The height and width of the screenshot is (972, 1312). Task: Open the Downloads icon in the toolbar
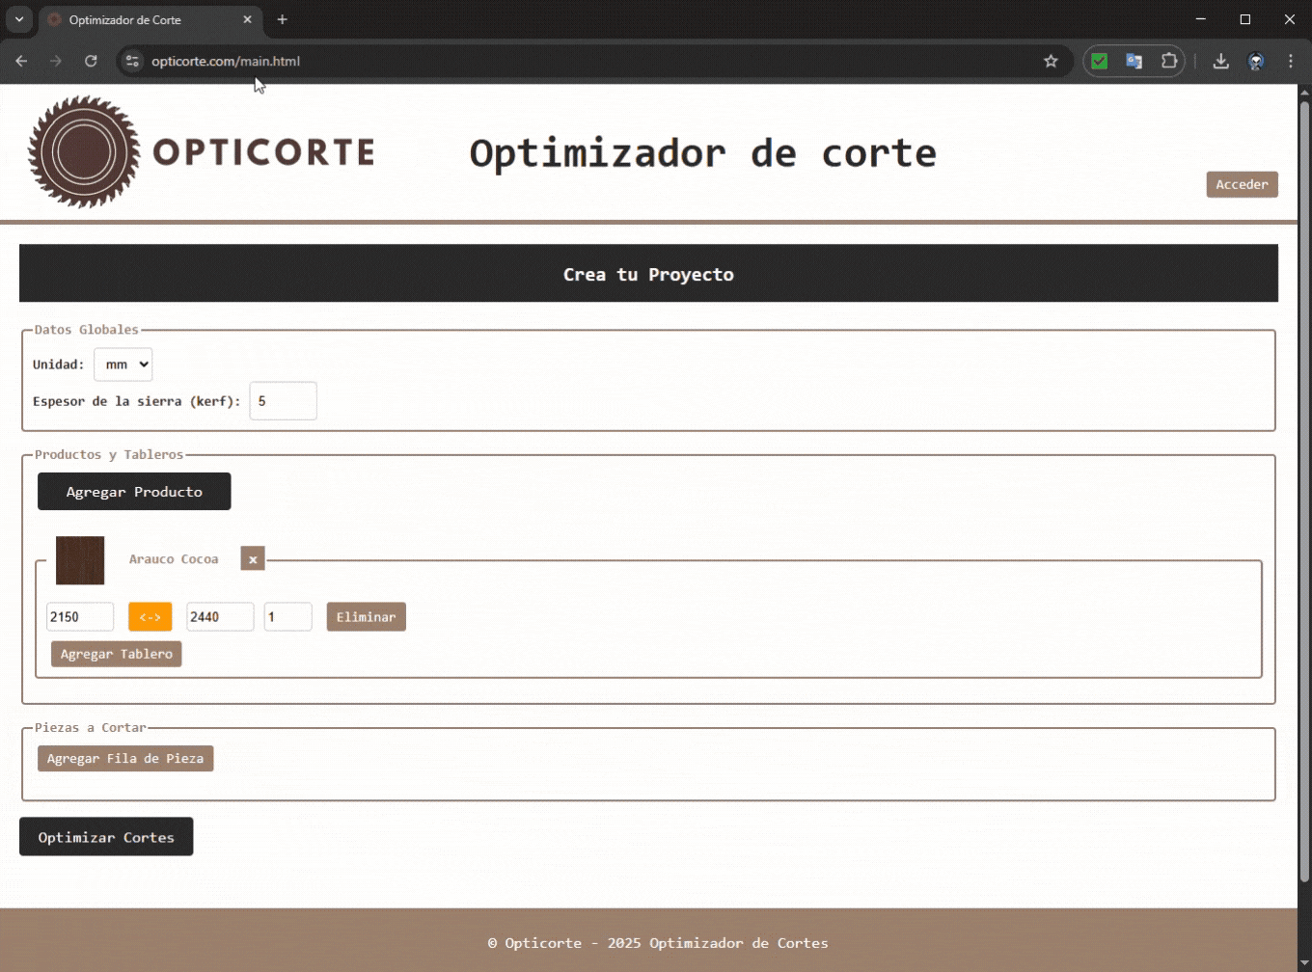click(1220, 61)
